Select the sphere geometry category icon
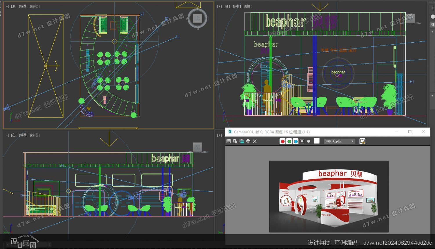Image resolution: width=435 pixels, height=249 pixels. [x=432, y=17]
